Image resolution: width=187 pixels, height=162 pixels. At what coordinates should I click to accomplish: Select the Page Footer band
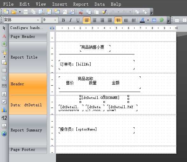(28, 150)
